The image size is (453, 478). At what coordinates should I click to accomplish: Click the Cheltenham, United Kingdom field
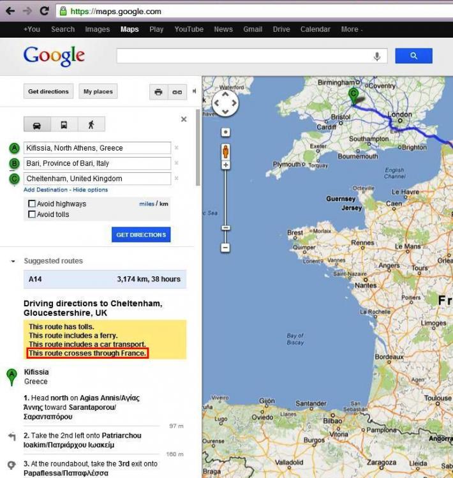97,178
